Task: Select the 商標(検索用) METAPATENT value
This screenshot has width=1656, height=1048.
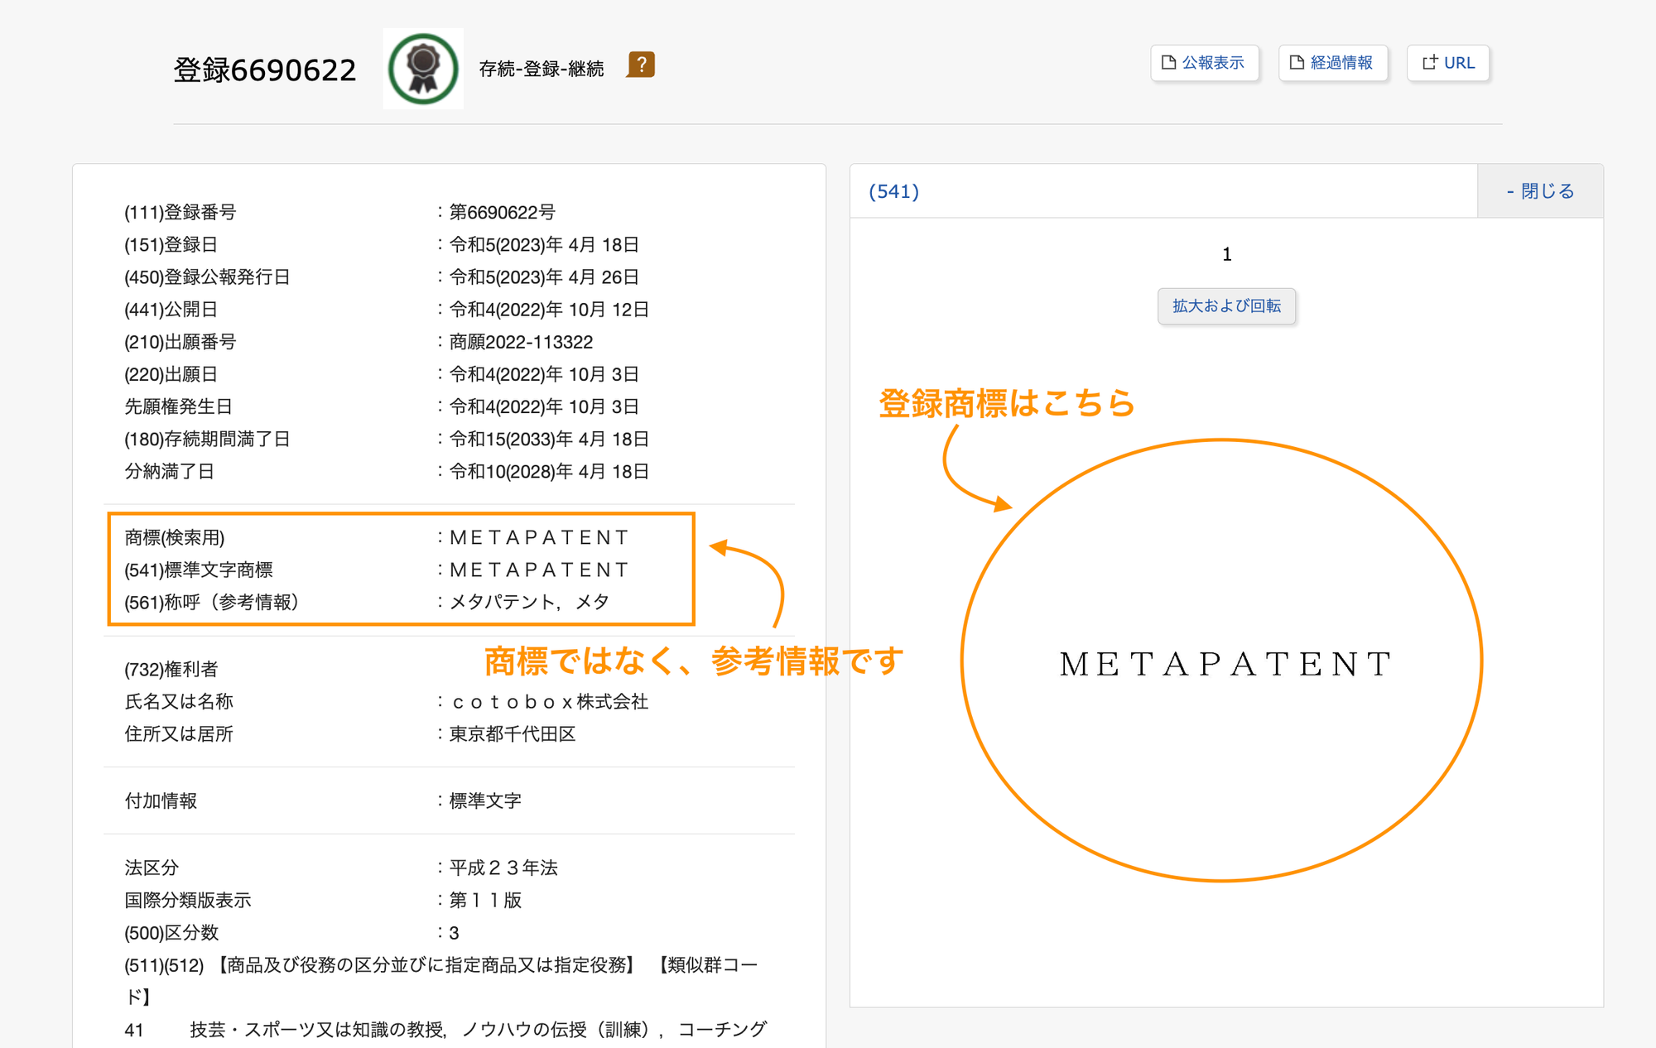Action: point(539,537)
